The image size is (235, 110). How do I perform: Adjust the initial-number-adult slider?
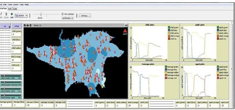[x=11, y=90]
